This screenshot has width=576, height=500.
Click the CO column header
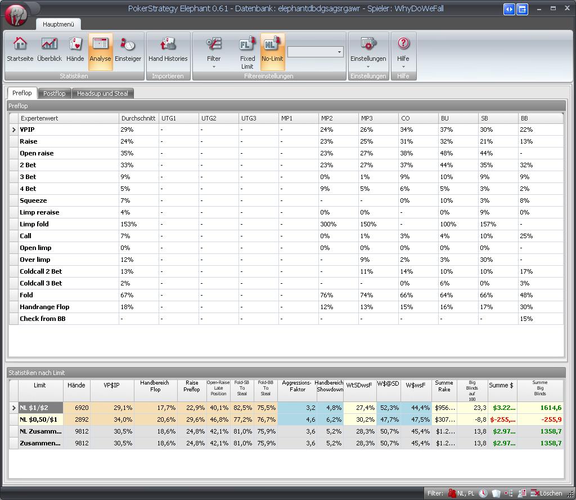[x=418, y=118]
